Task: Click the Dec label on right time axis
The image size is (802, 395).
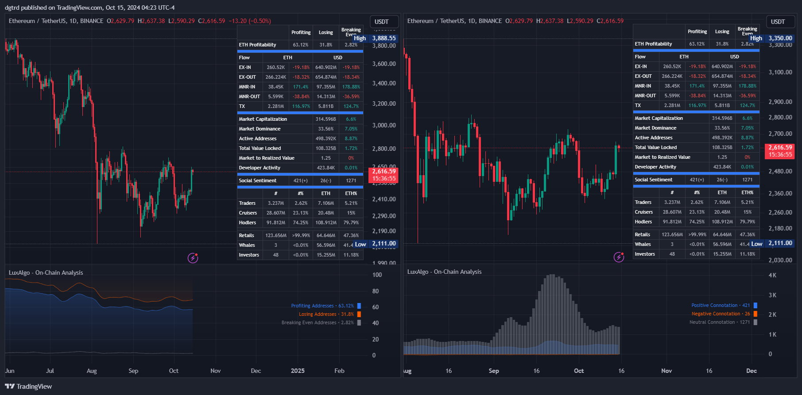Action: click(x=751, y=371)
